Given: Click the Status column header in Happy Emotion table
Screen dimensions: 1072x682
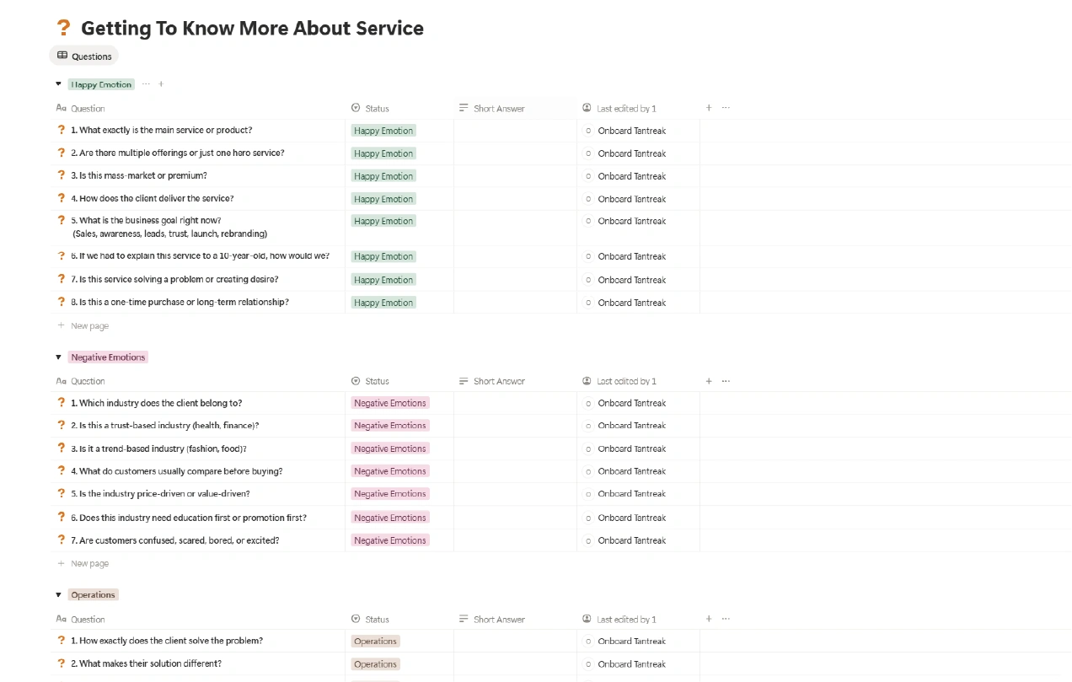Looking at the screenshot, I should (x=377, y=109).
